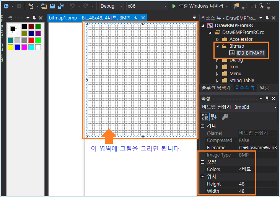Viewport: 280px width, 197px height.
Task: Open Properties window options dropdown
Action: pos(261,98)
